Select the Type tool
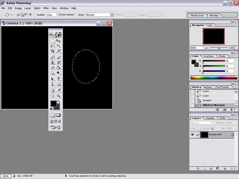 [59, 79]
